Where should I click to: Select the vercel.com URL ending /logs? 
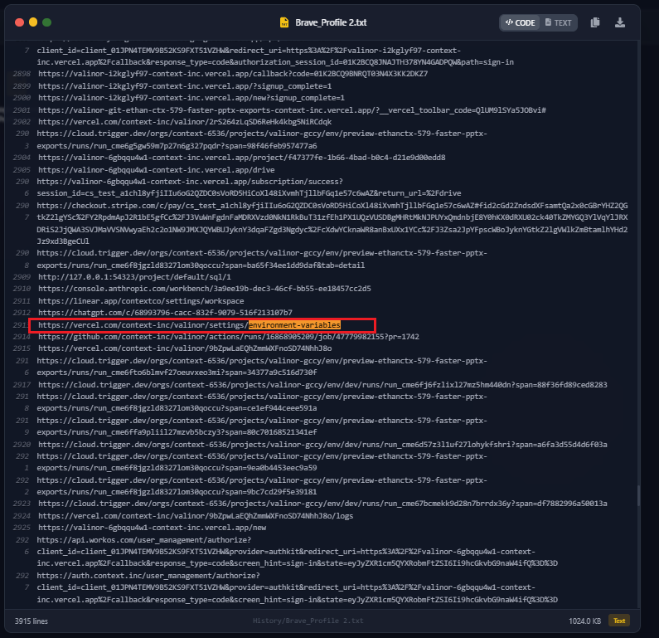196,516
